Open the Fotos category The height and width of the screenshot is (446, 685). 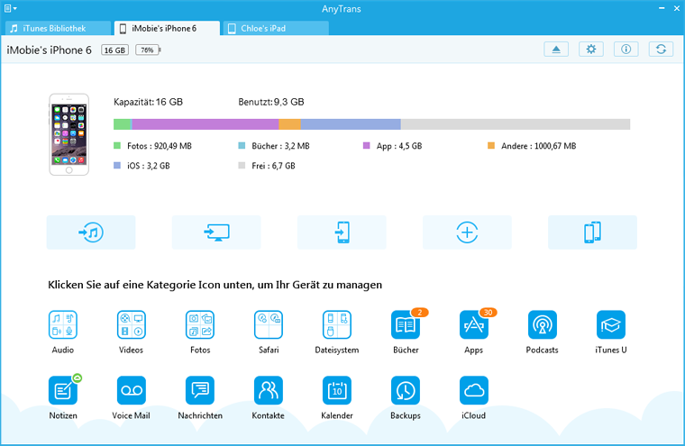click(200, 324)
